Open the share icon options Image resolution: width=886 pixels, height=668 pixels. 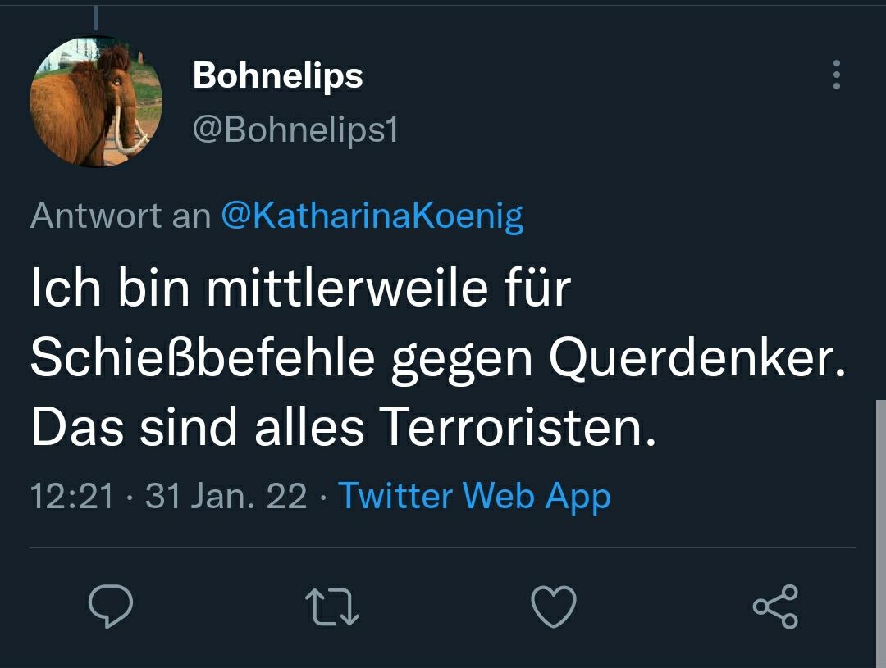pos(775,607)
